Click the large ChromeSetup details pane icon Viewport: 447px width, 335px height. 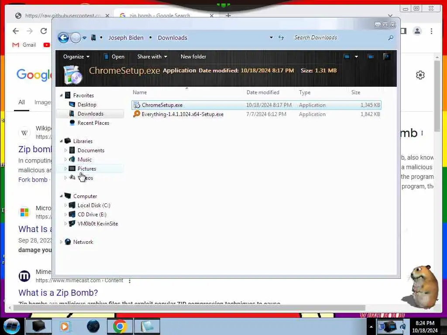pos(73,75)
